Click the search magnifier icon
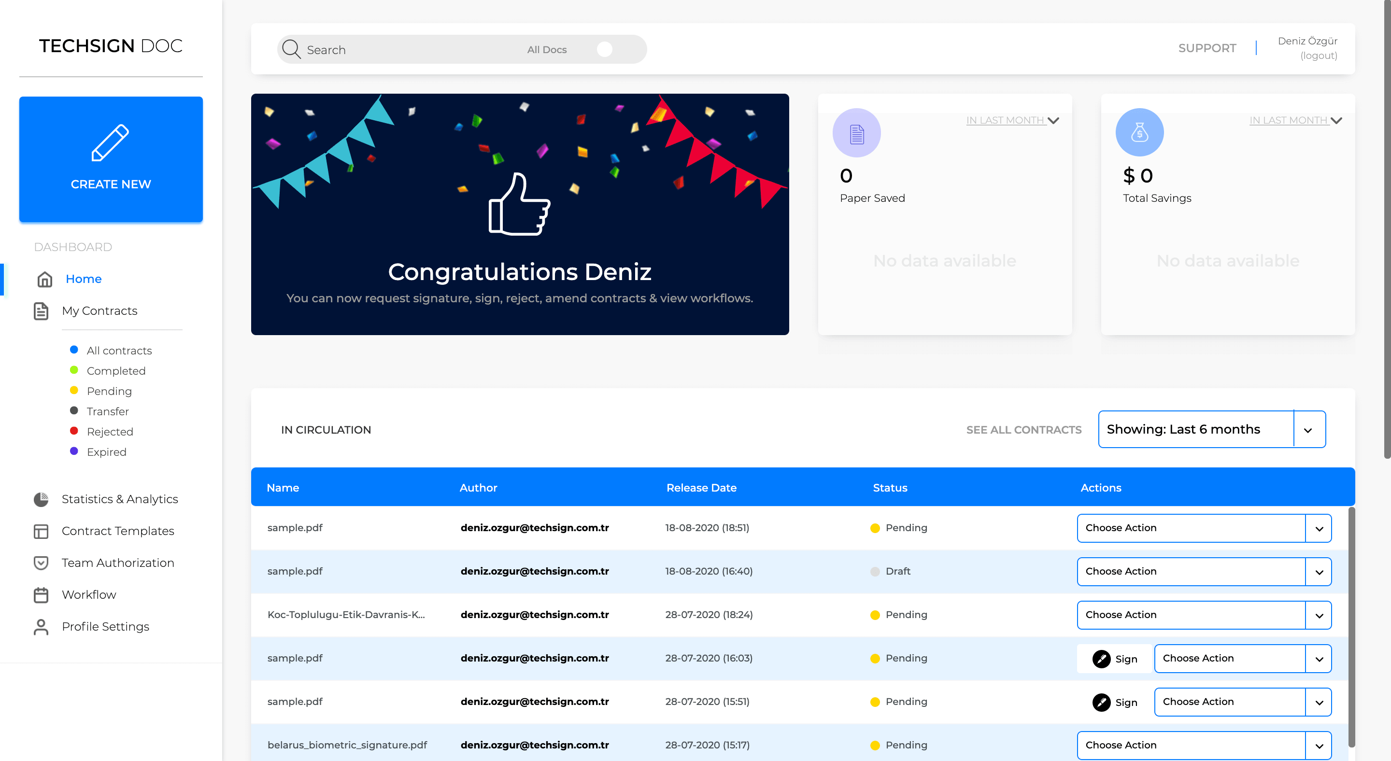1391x761 pixels. coord(291,49)
